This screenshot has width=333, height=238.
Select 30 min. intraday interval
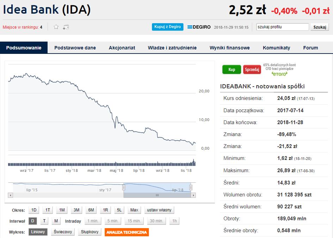tap(156, 221)
